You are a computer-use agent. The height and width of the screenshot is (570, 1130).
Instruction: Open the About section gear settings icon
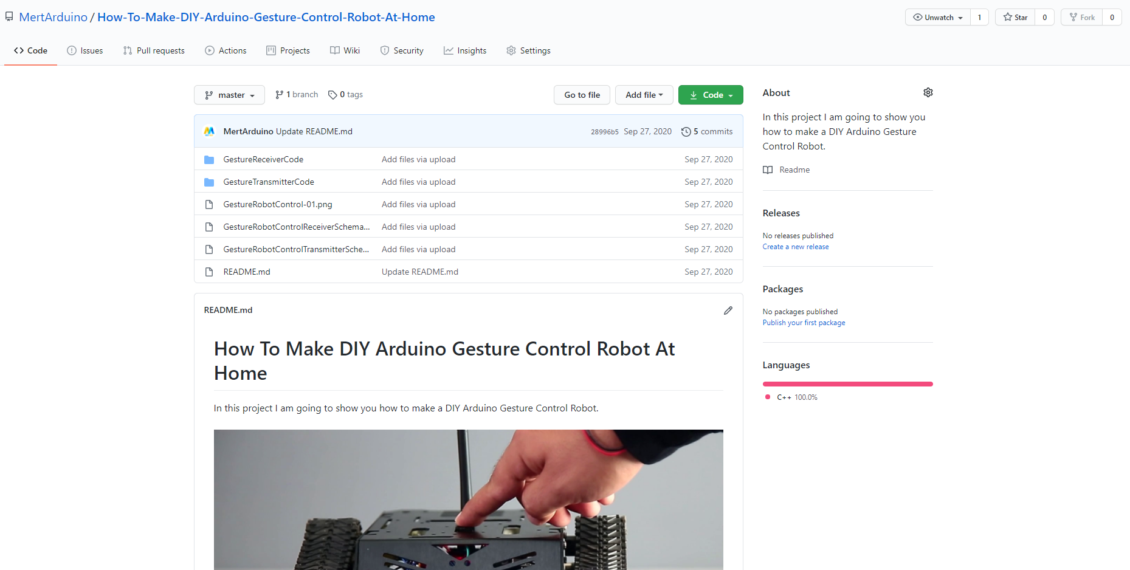click(928, 92)
